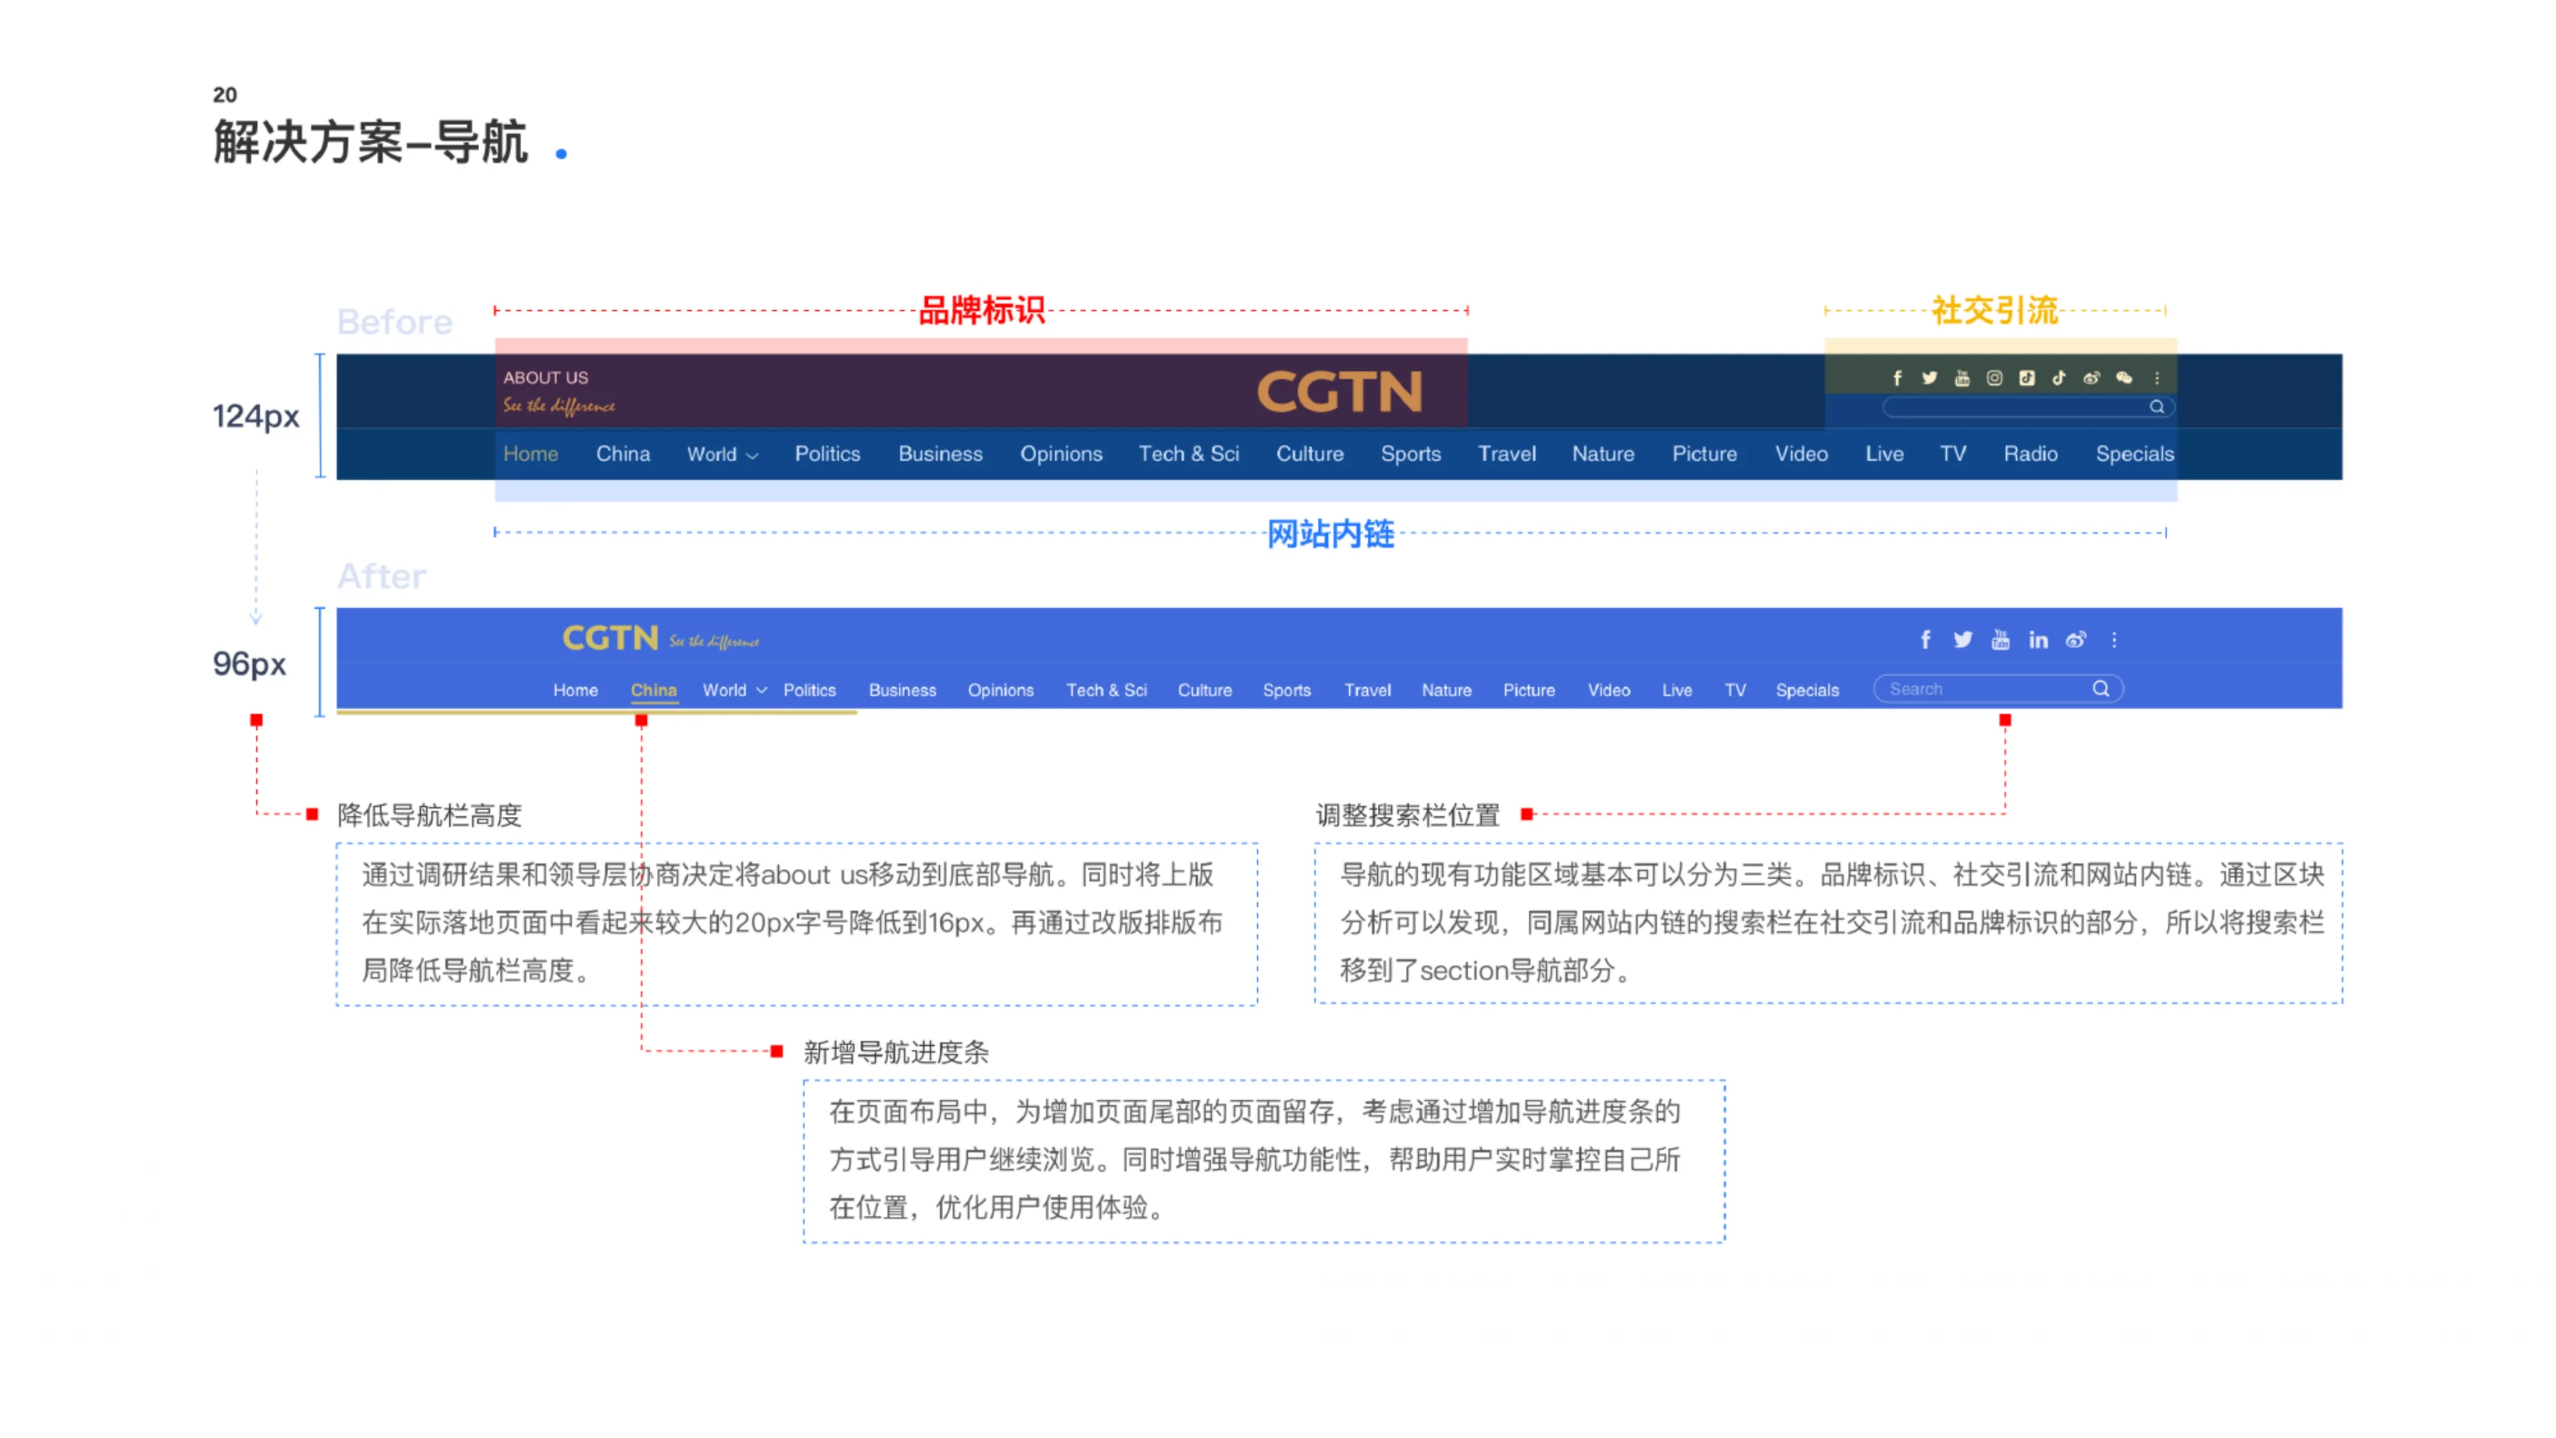The height and width of the screenshot is (1438, 2556).
Task: Click Weibo icon in the After navbar
Action: click(x=2076, y=640)
